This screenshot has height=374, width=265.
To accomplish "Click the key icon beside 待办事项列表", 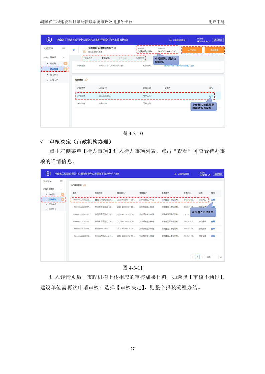I will coord(84,185).
